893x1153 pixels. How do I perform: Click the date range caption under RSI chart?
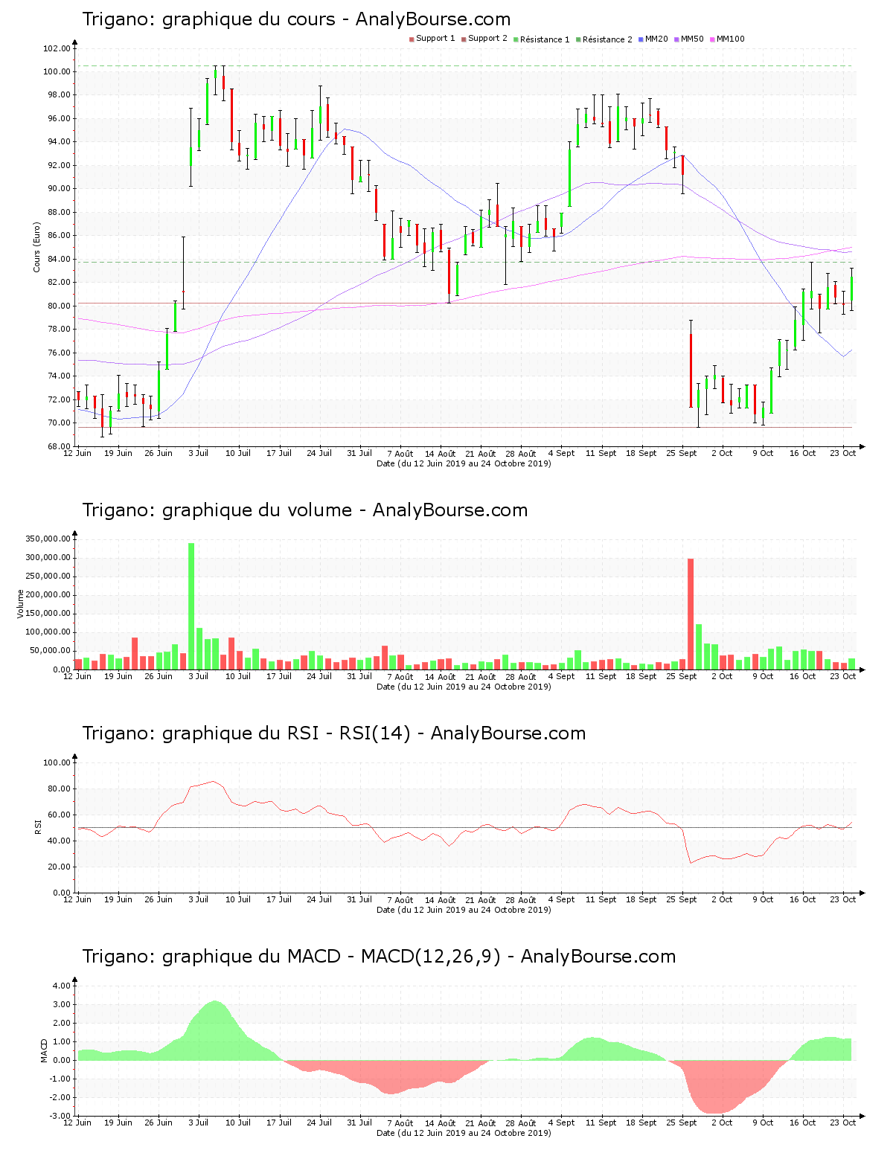464,910
